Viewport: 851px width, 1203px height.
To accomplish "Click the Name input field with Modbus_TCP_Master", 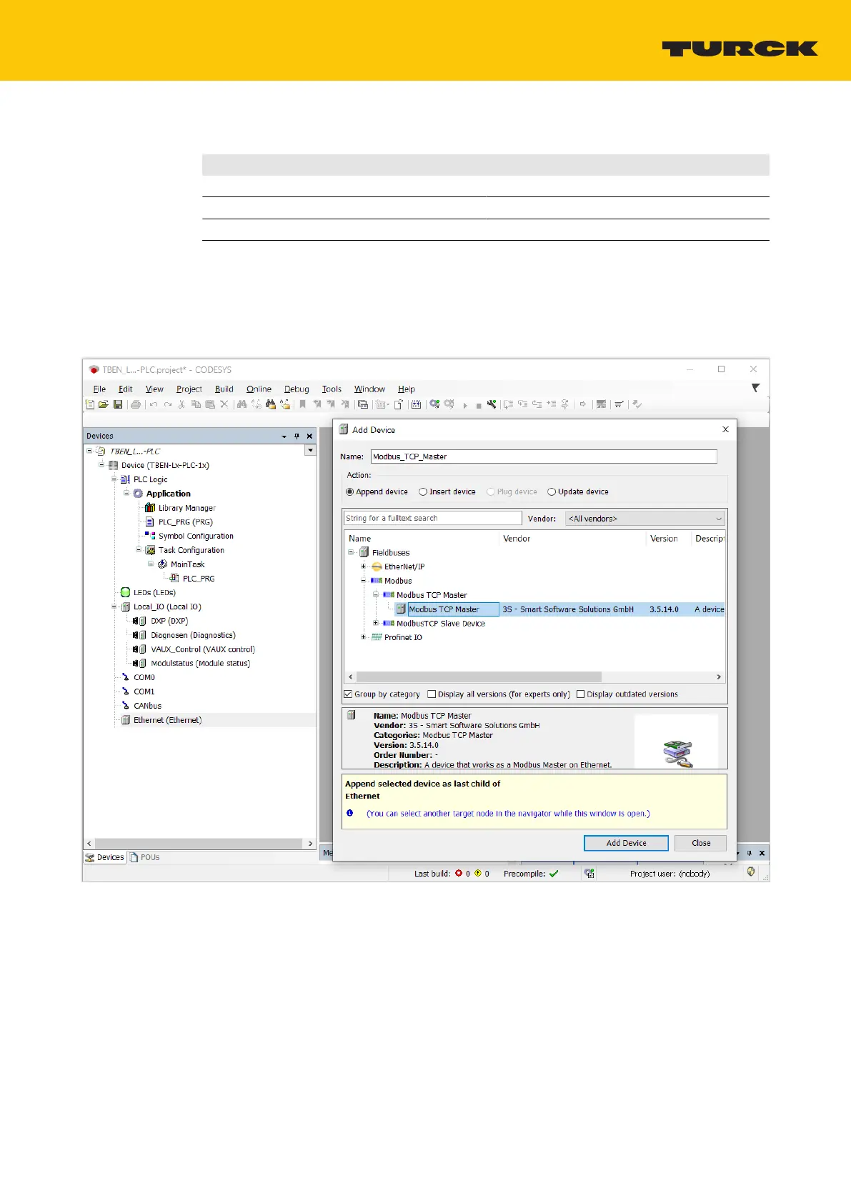I will pos(543,456).
